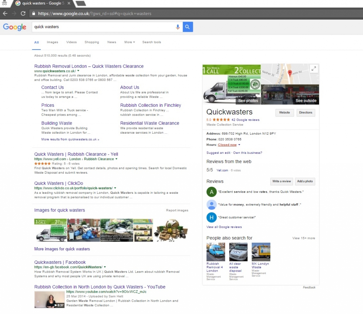
Task: Click Images for quick wasters heading
Action: point(60,210)
